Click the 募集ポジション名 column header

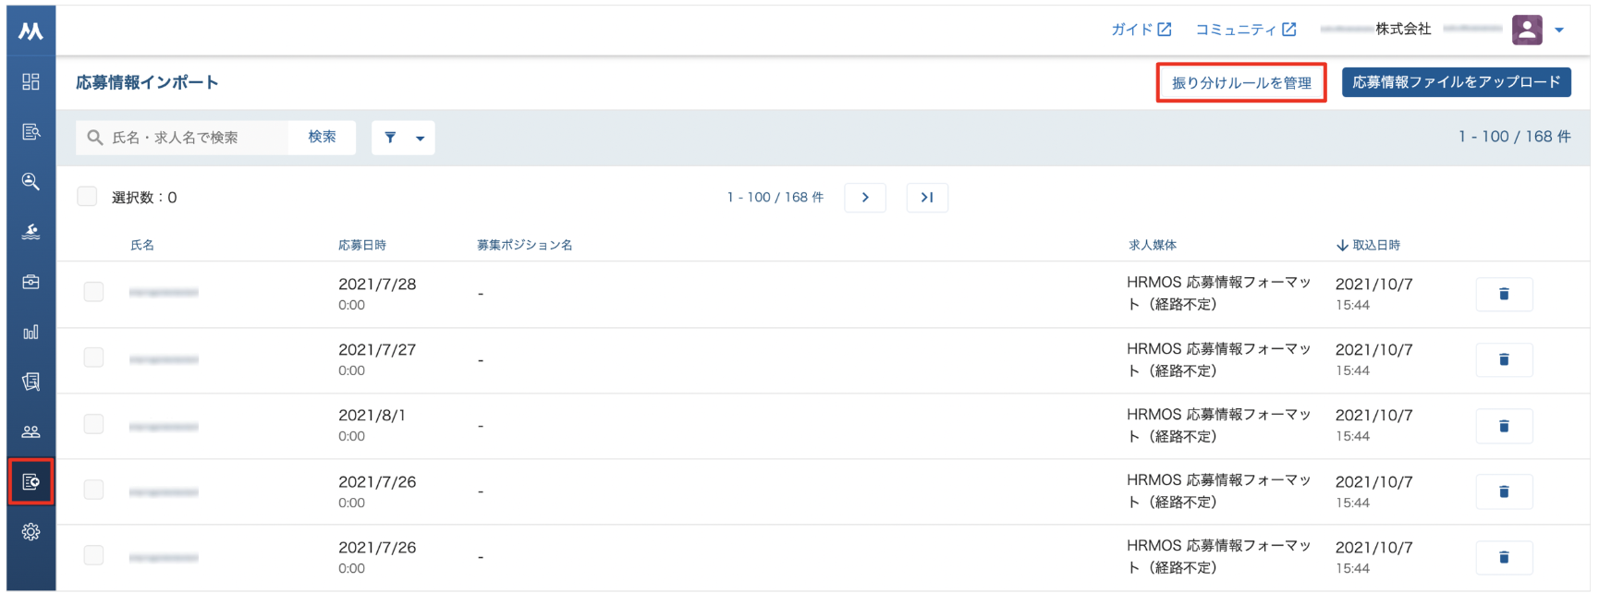[525, 245]
